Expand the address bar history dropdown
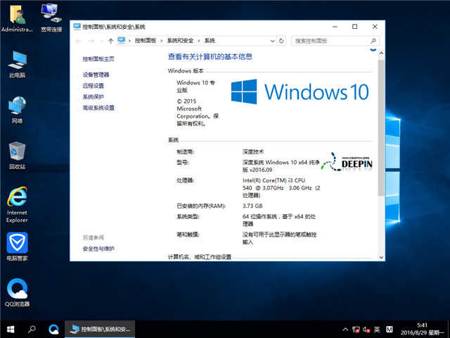450x338 pixels. tap(274, 41)
